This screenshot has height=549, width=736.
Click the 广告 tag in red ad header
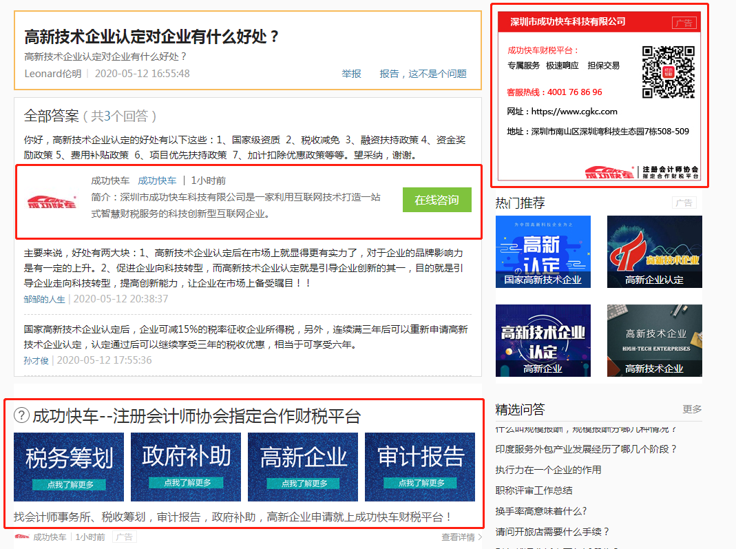pos(684,23)
